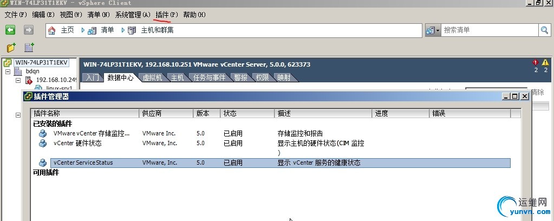Select bdqn in the inventory tree
Screen dimensions: 554x221
[x=32, y=71]
